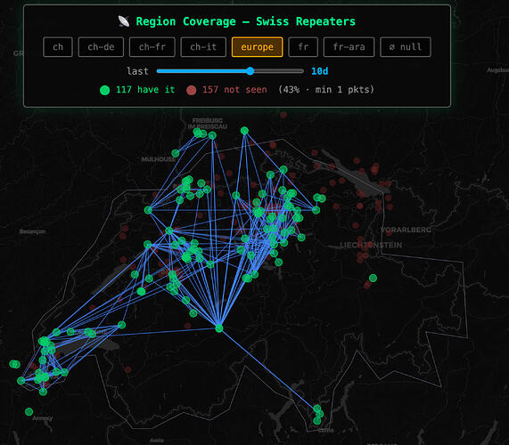Select the null region filter
The width and height of the screenshot is (509, 445).
click(406, 47)
